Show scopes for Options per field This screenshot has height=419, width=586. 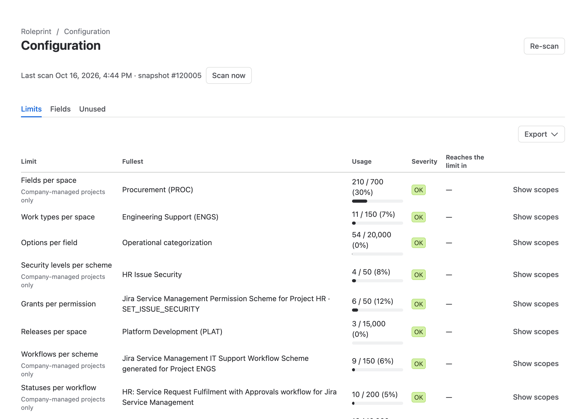(x=536, y=242)
